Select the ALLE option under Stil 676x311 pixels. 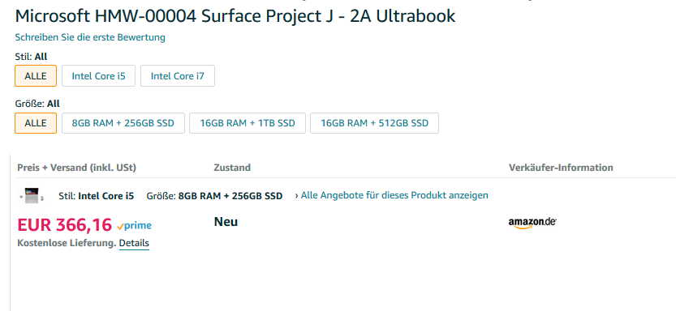[x=36, y=76]
